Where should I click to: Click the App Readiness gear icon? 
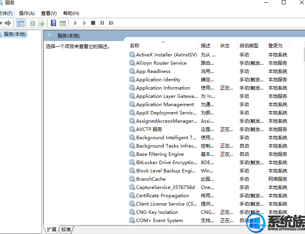132,71
